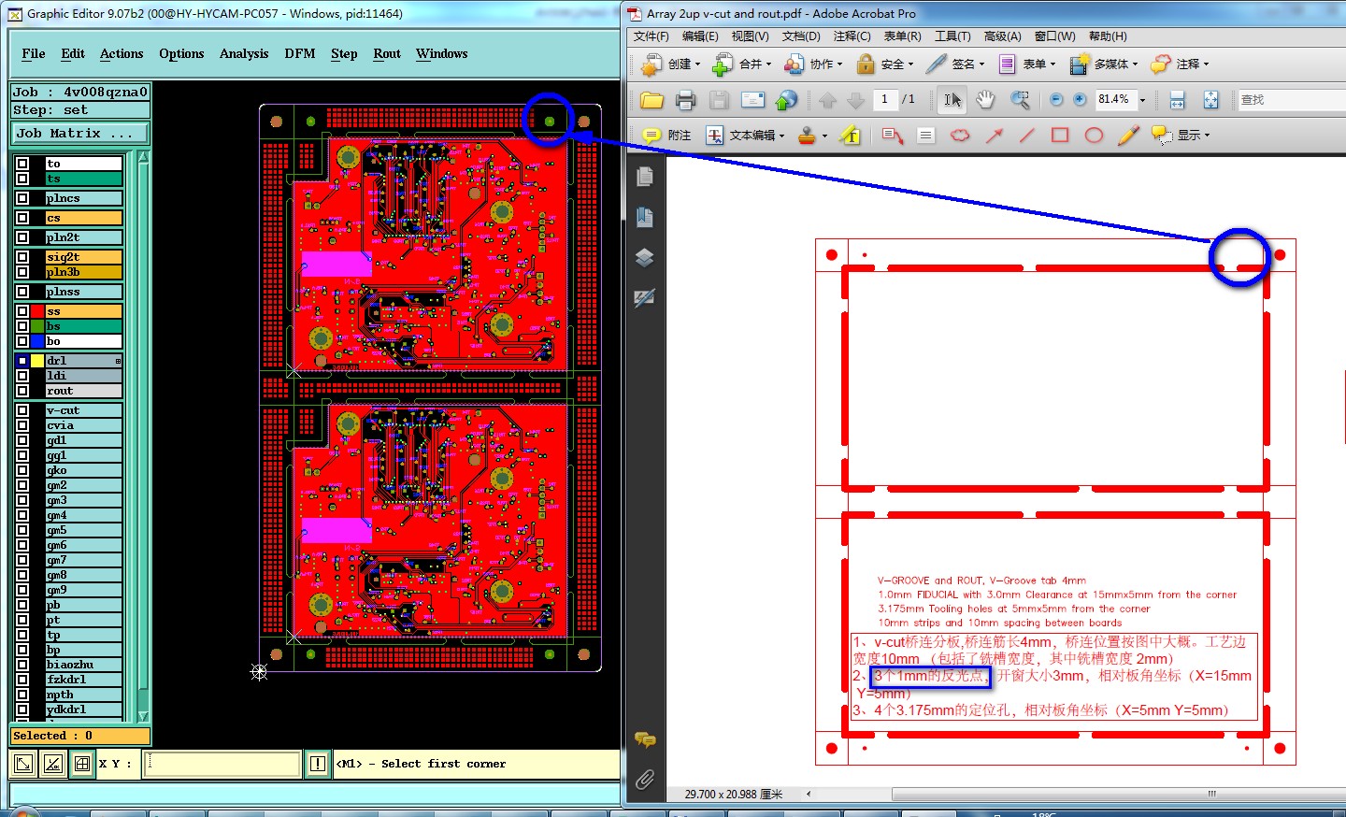Open the Signatures panel in Acrobat sidebar
Screen dimensions: 1346x817
tap(644, 298)
